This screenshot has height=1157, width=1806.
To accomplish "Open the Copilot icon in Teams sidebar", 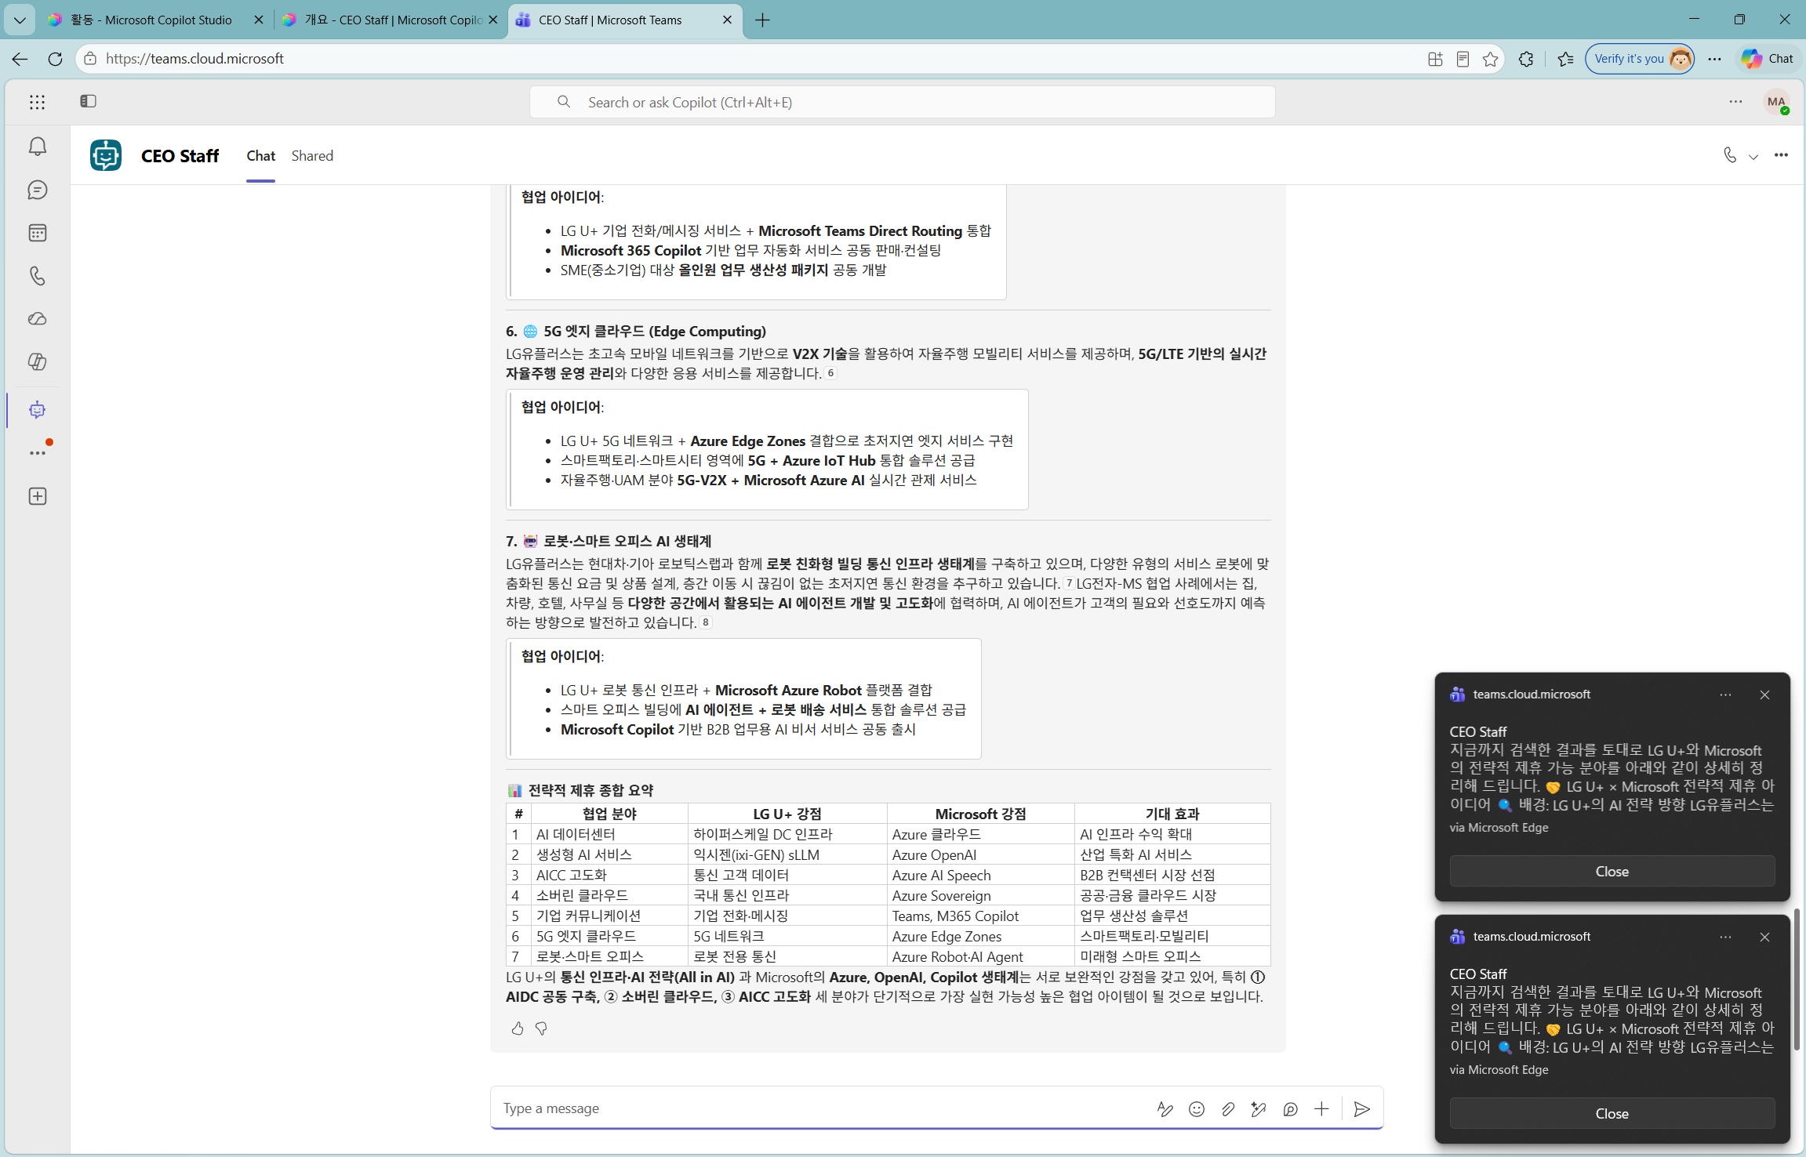I will 38,362.
